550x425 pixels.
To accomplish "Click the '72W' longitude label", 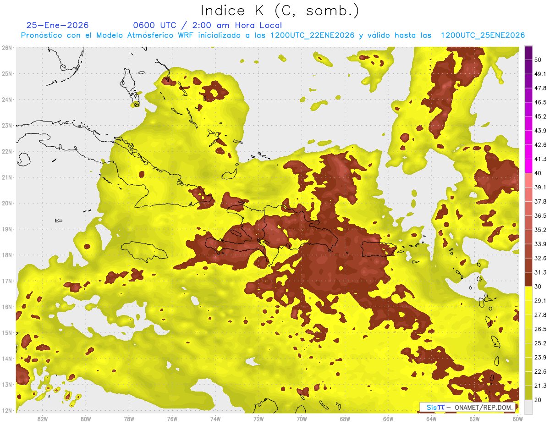I will [x=258, y=419].
